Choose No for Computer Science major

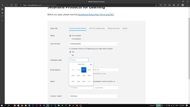[x=70, y=55]
